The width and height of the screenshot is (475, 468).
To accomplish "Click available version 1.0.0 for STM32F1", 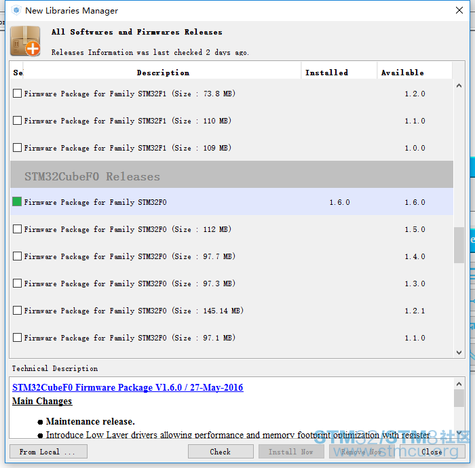I will (415, 148).
